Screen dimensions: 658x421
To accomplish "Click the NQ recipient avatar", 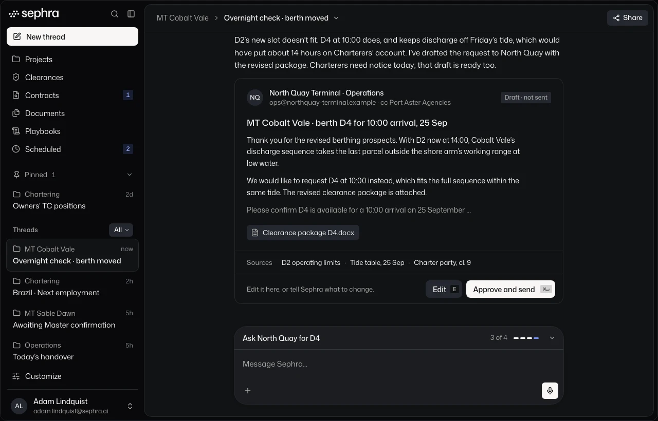I will pos(255,98).
